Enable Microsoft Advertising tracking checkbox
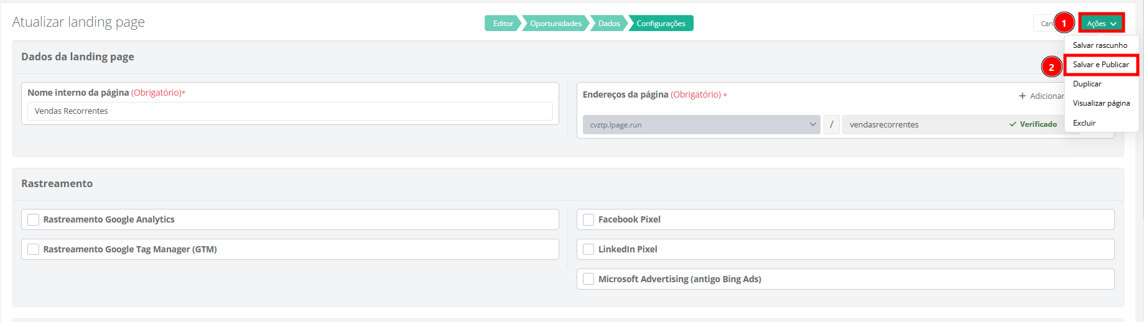This screenshot has height=322, width=1144. click(588, 279)
